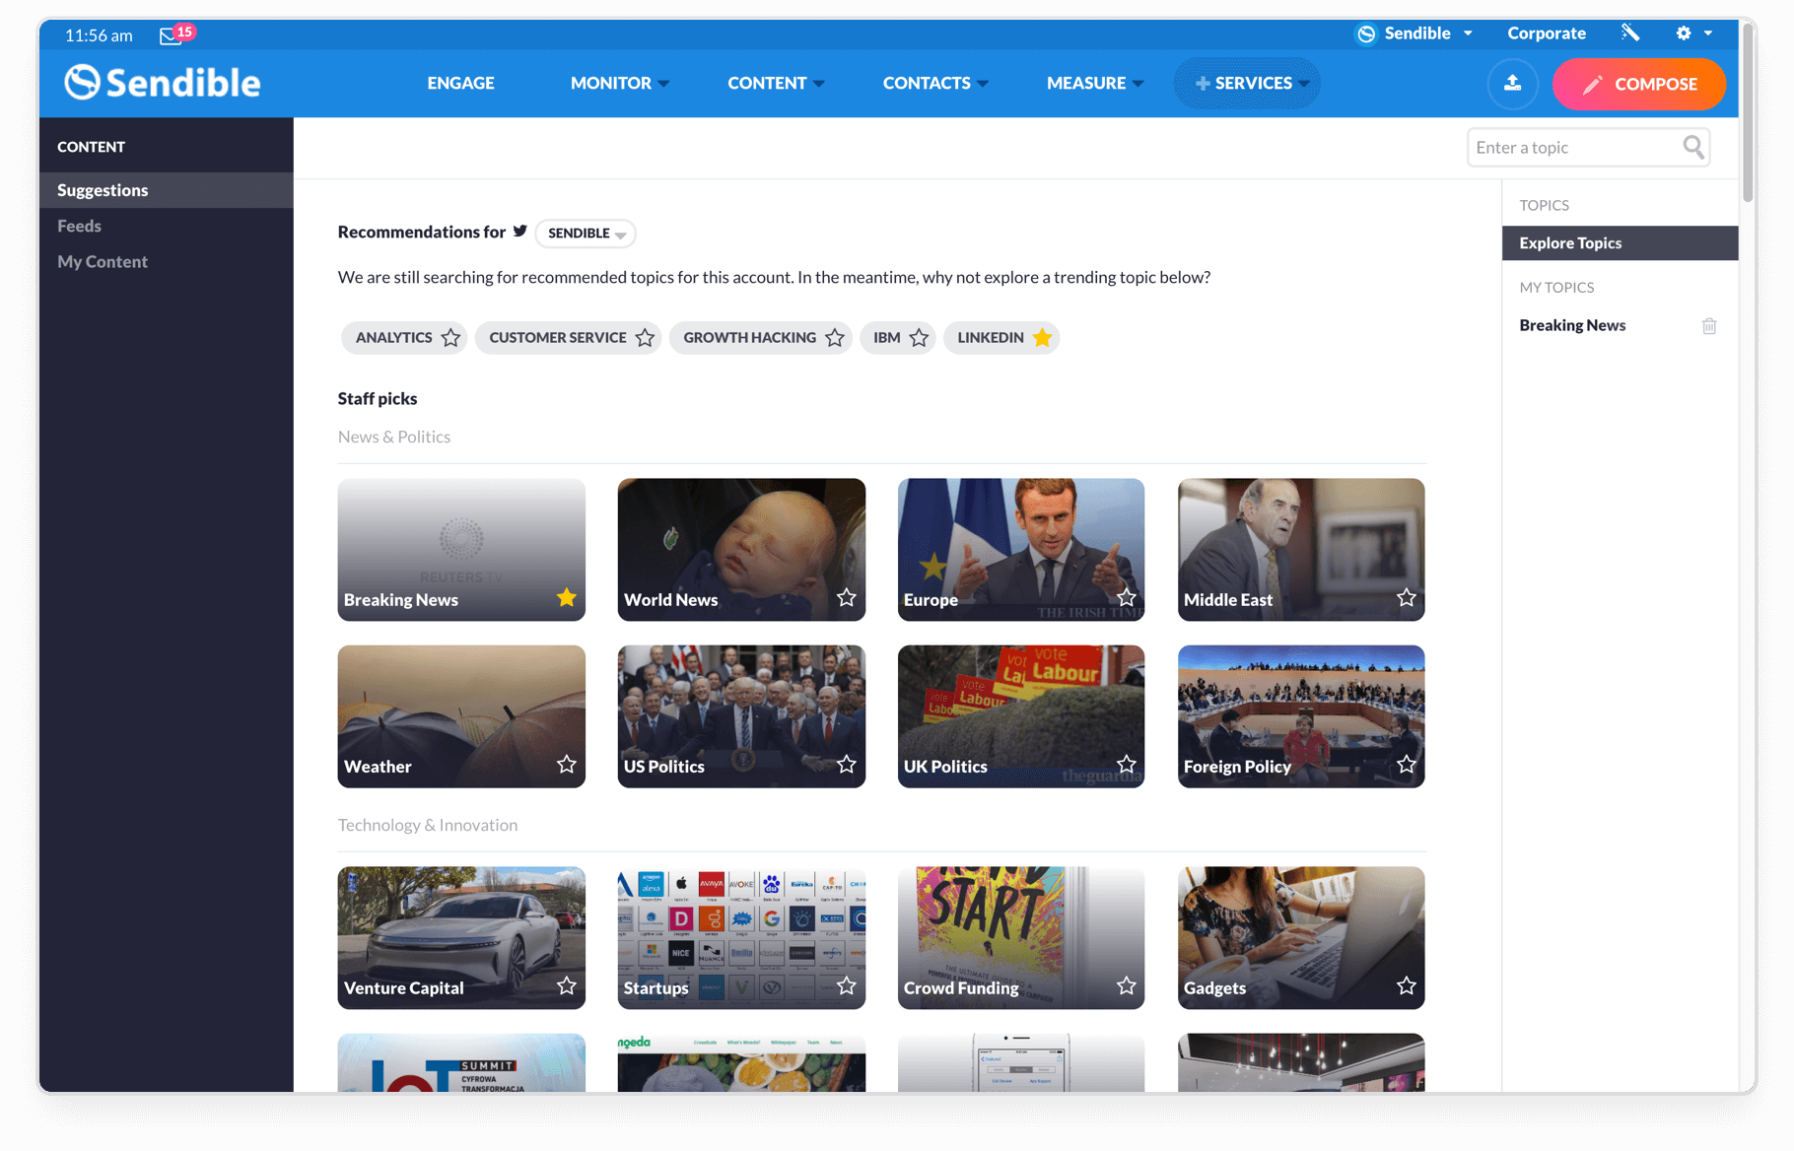
Task: Open the Venture Capital topic card
Action: [461, 938]
